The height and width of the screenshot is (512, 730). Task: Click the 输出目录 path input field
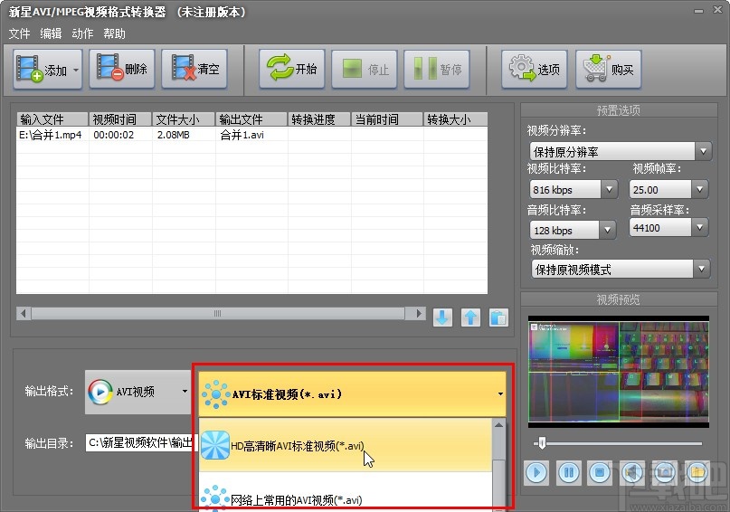click(x=141, y=442)
